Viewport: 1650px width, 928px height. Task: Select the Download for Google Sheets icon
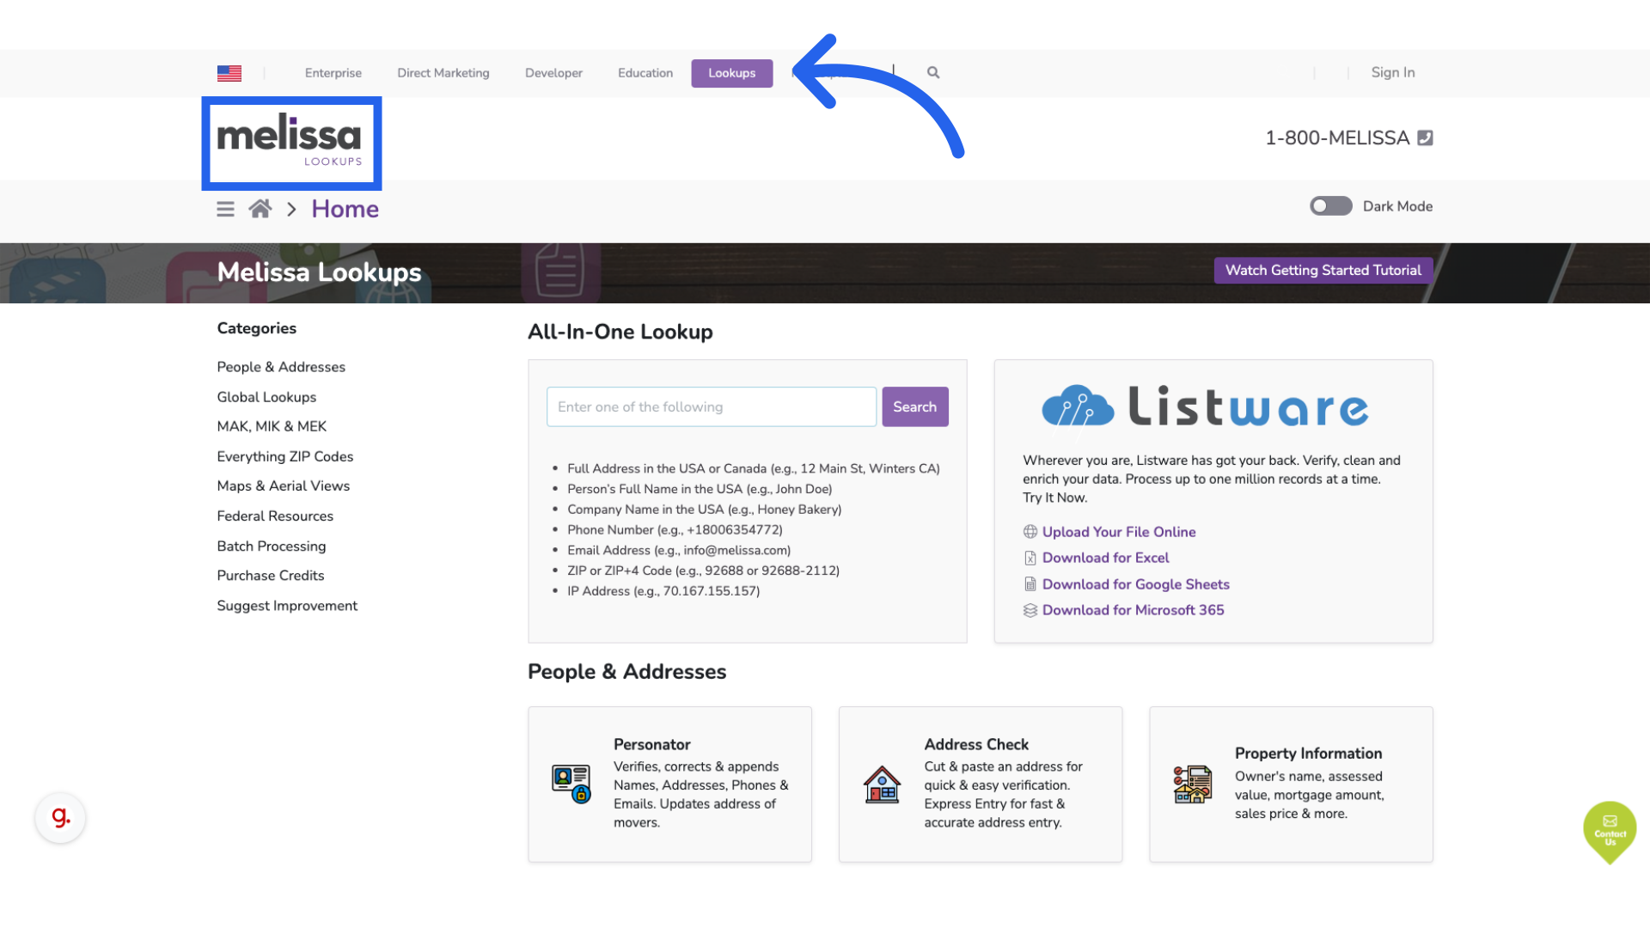[x=1030, y=584]
